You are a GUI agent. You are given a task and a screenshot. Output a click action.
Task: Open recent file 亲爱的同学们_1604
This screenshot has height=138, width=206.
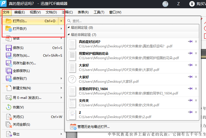pyautogui.click(x=133, y=91)
